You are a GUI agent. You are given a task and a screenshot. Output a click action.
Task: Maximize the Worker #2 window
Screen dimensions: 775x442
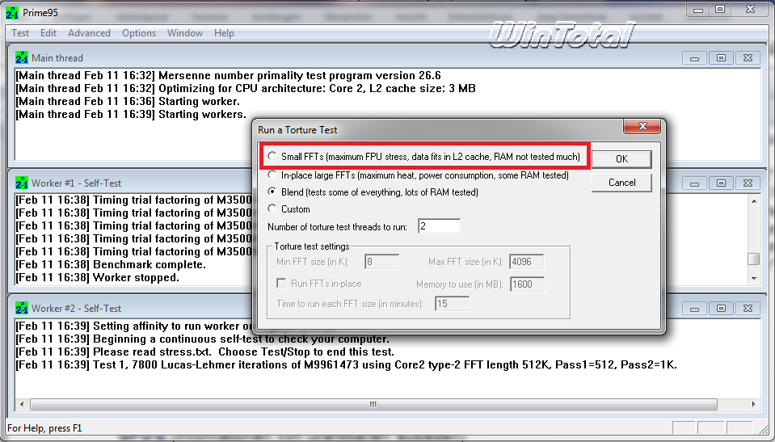pyautogui.click(x=721, y=309)
